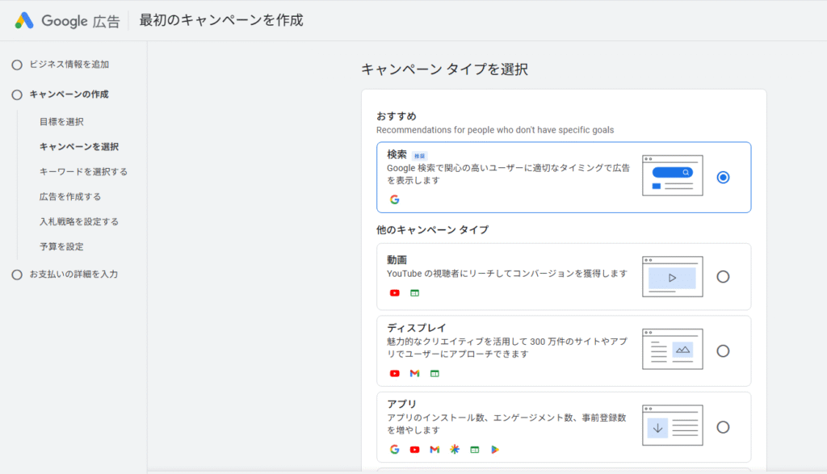Click the YouTube icon on the 動画 card
Viewport: 827px width, 474px height.
[394, 293]
